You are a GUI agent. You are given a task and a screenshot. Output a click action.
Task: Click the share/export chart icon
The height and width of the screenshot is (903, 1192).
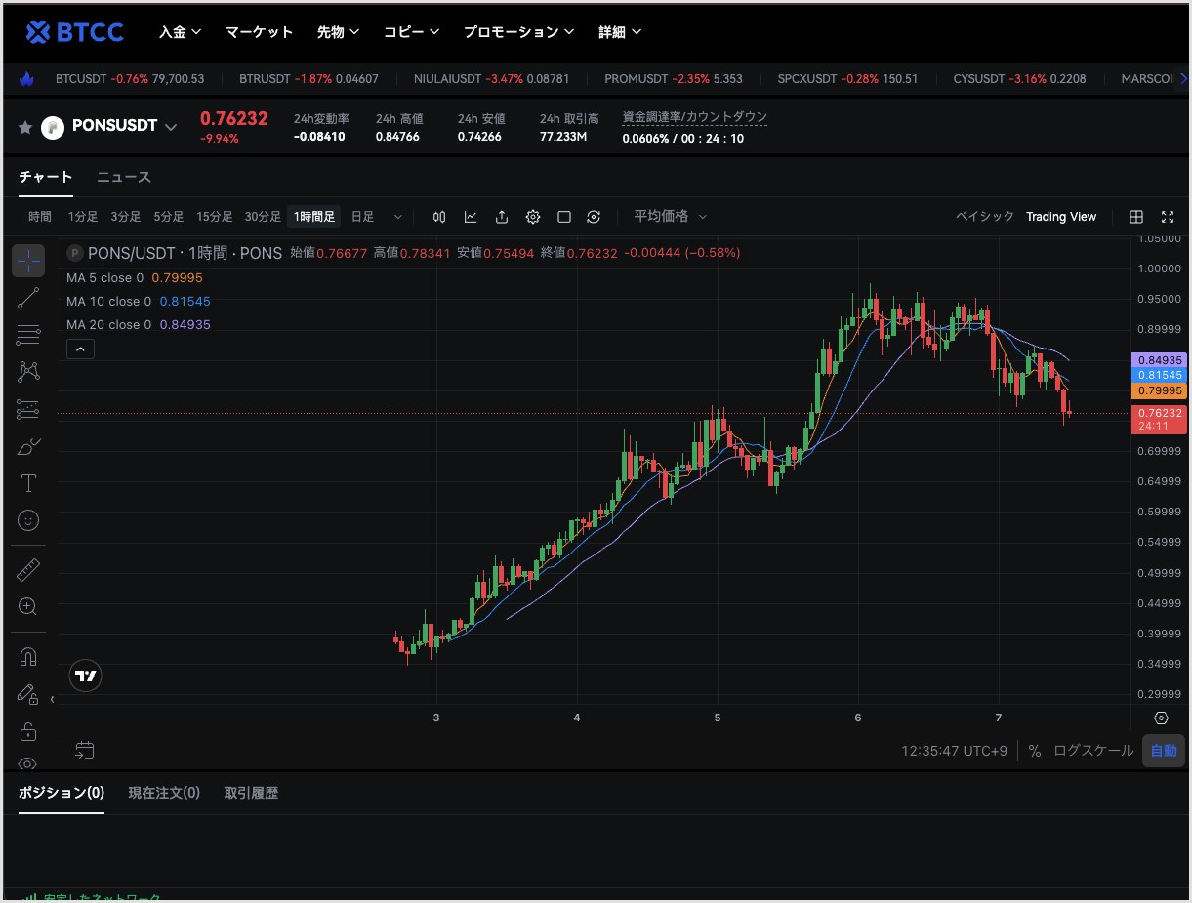point(502,217)
